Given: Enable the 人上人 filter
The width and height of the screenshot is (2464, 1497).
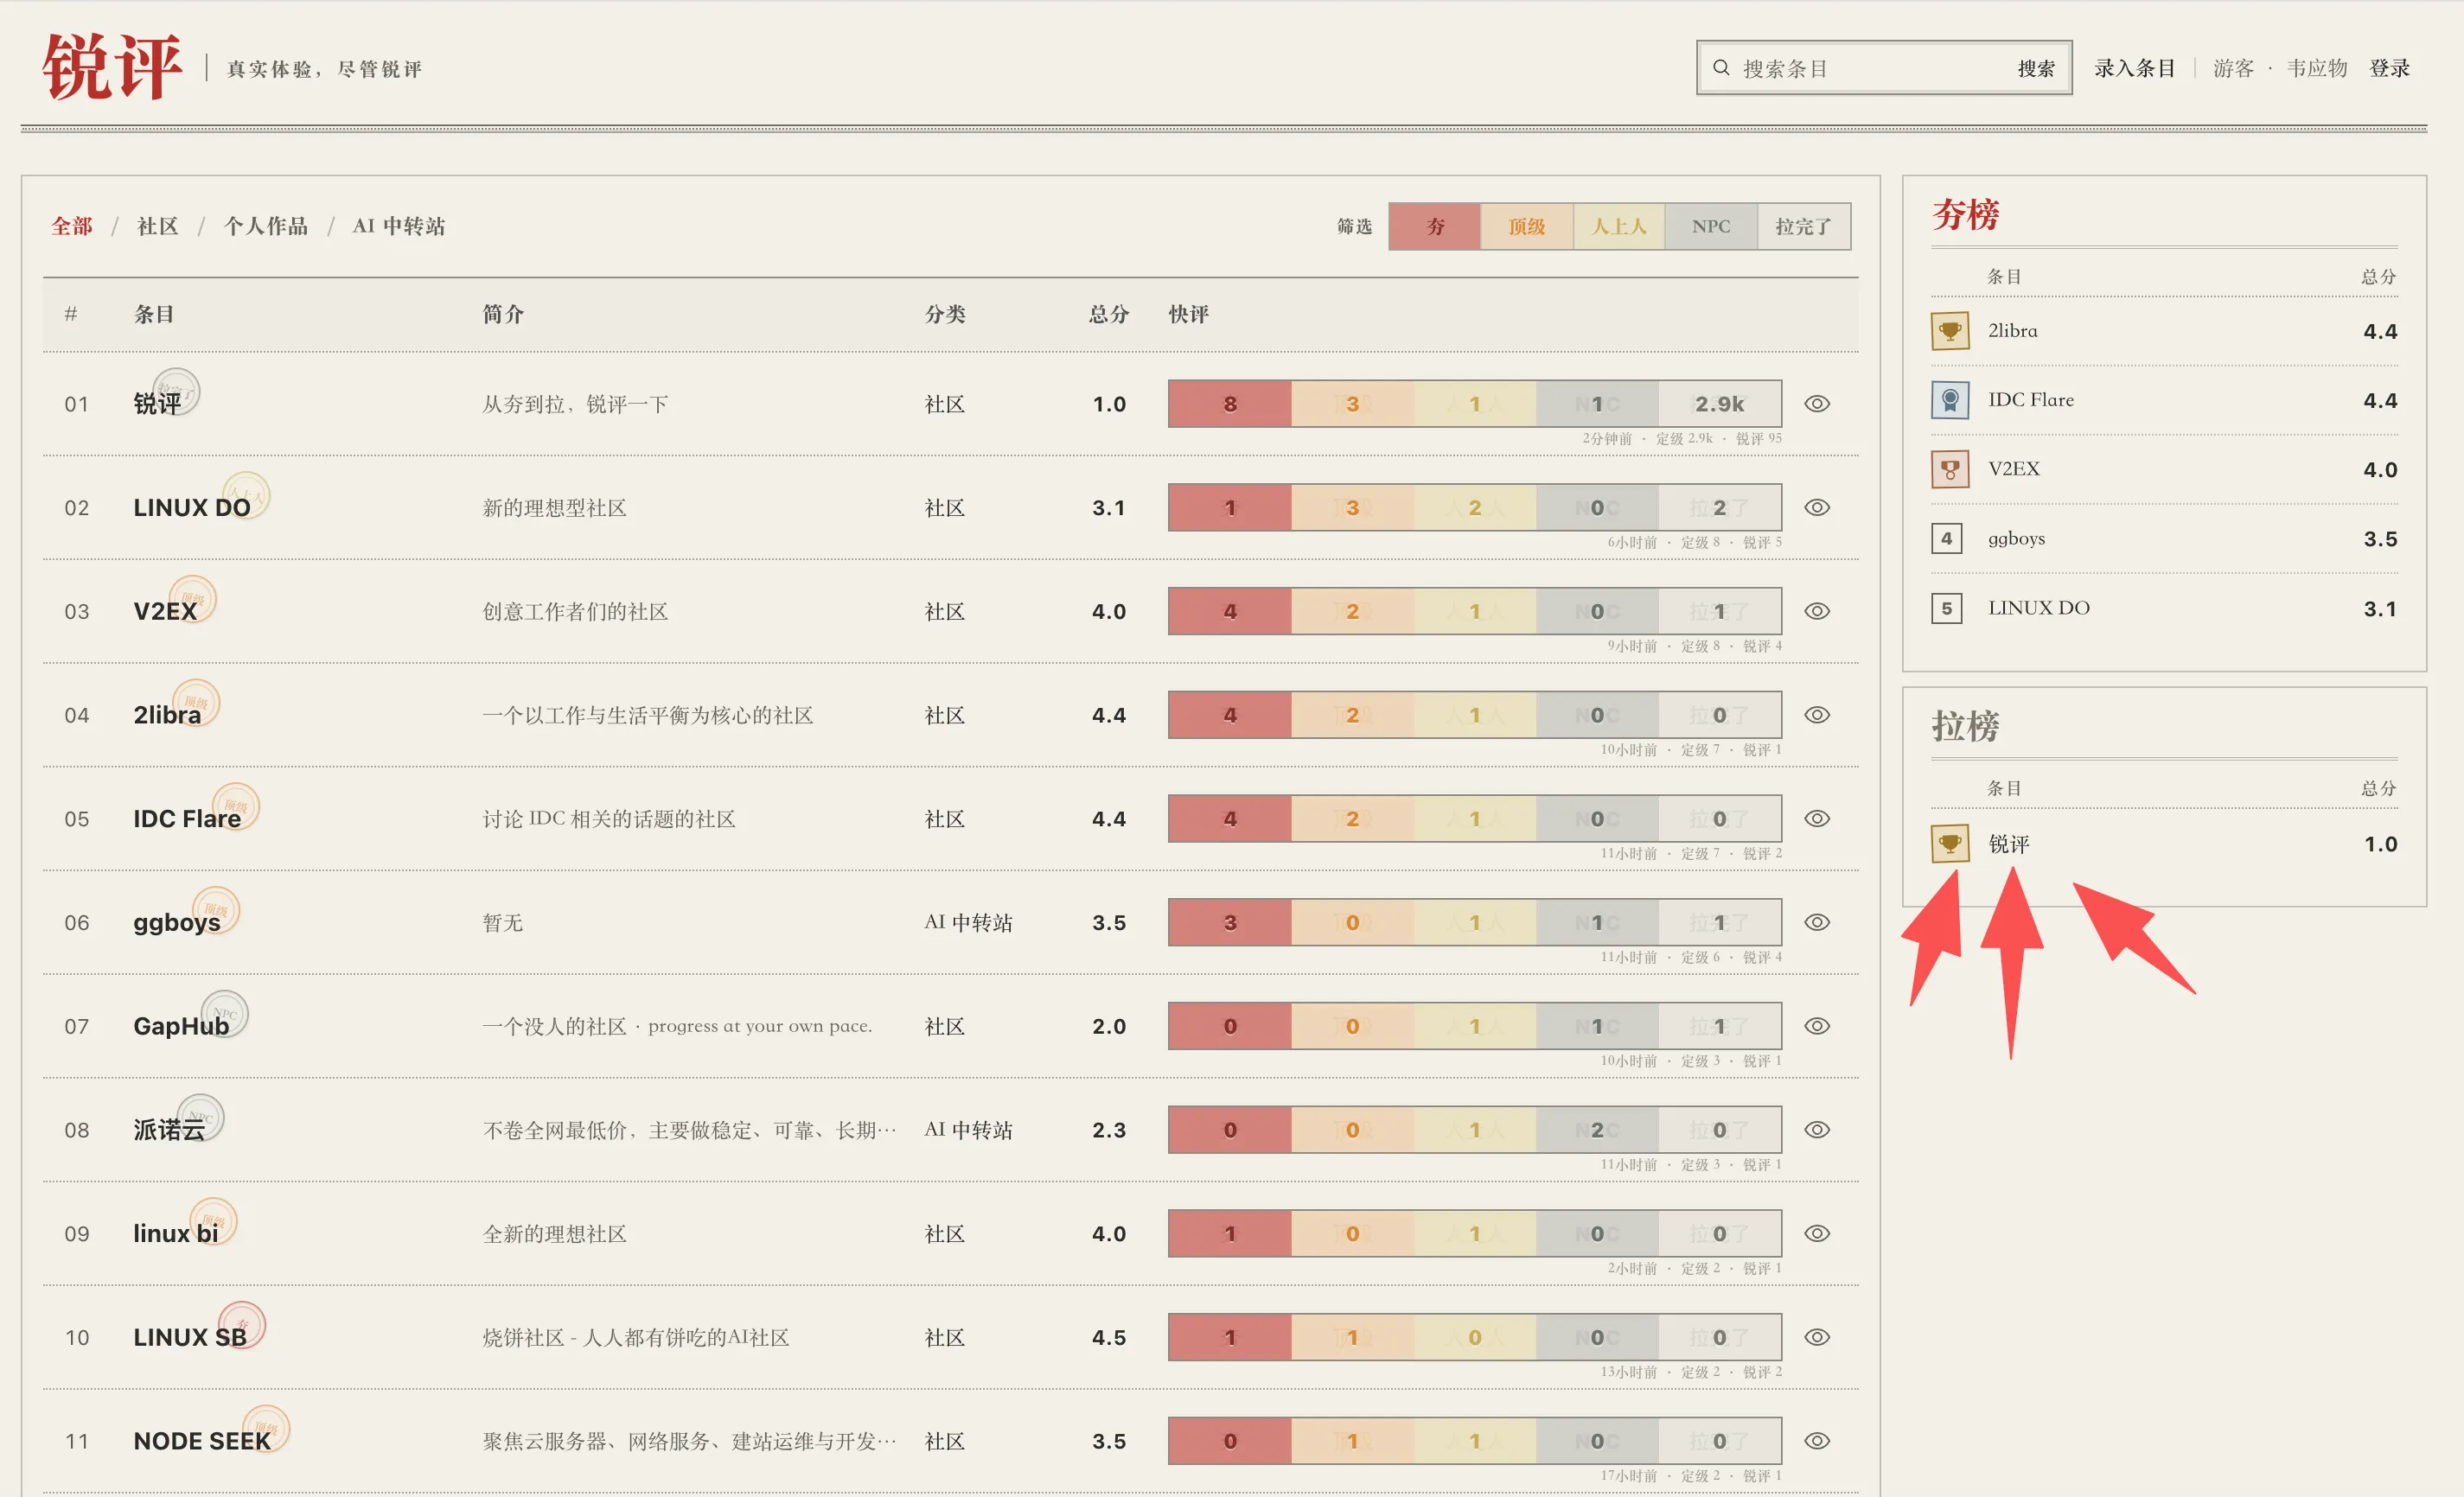Looking at the screenshot, I should click(1619, 226).
